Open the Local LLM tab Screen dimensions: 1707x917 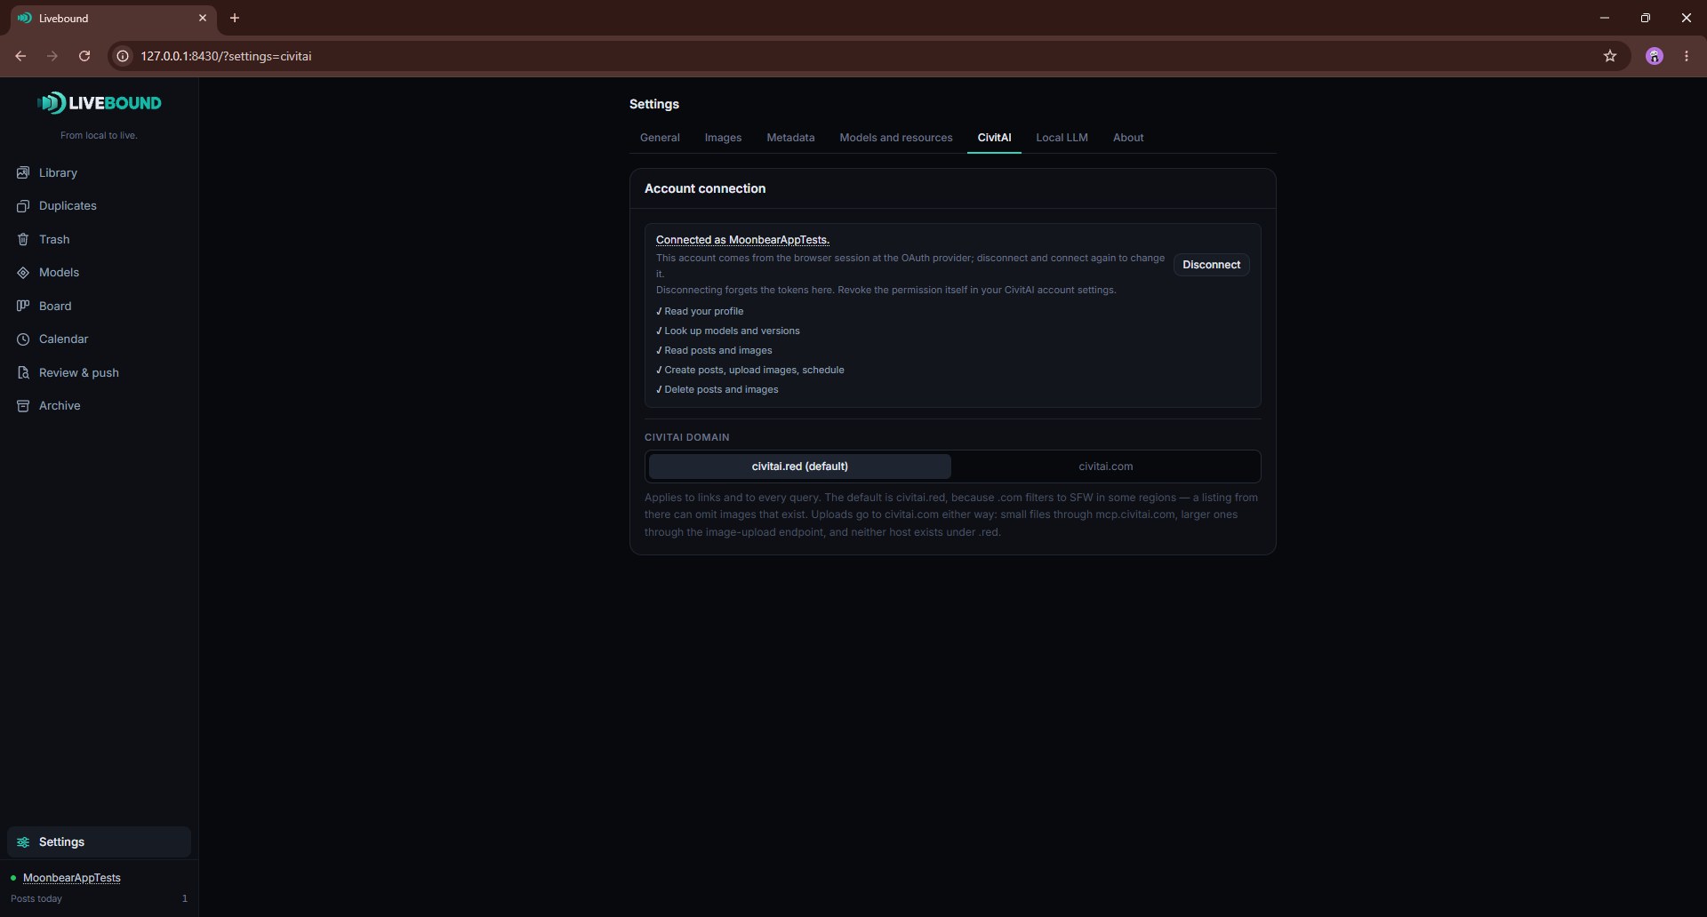[1062, 138]
